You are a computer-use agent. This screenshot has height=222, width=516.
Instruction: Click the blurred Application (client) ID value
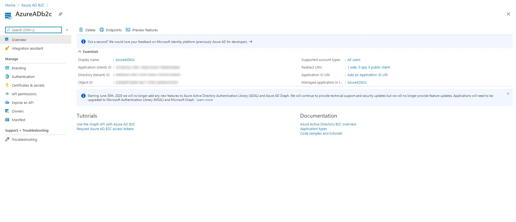coord(148,67)
